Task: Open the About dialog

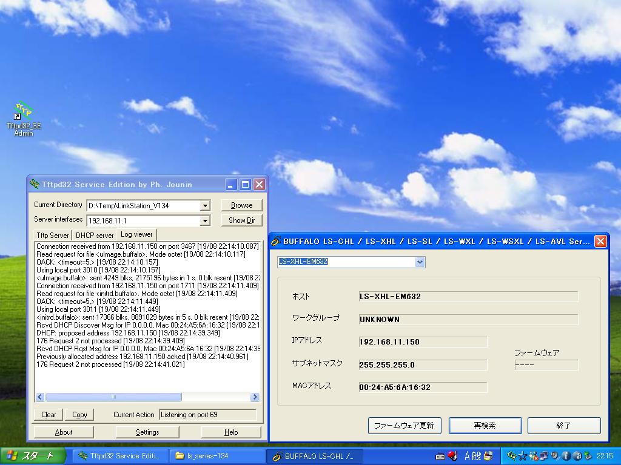Action: (64, 432)
